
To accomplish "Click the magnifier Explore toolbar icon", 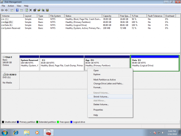I will (43, 10).
